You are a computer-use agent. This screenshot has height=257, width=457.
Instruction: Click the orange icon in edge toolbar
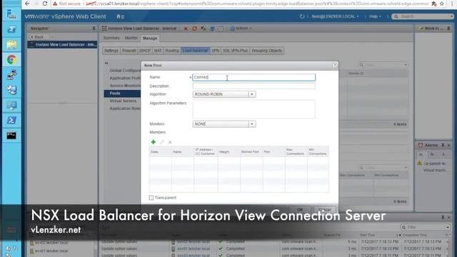click(194, 29)
